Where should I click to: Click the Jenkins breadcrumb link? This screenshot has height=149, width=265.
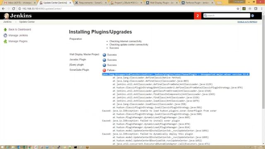[x=7, y=22]
